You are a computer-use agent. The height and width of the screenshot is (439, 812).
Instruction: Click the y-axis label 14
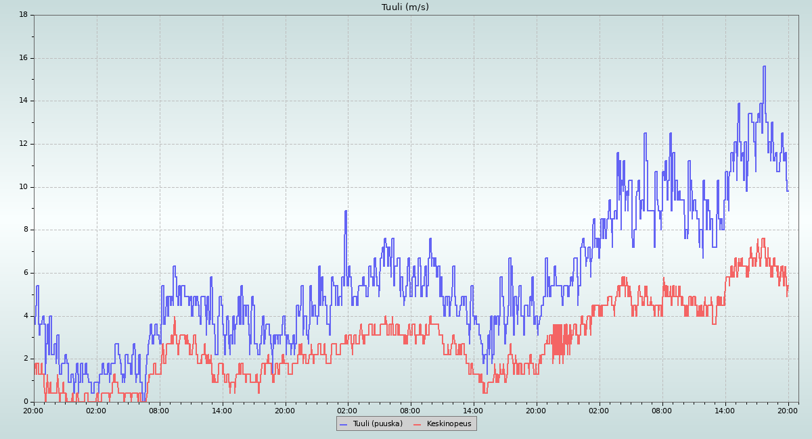[x=23, y=101]
